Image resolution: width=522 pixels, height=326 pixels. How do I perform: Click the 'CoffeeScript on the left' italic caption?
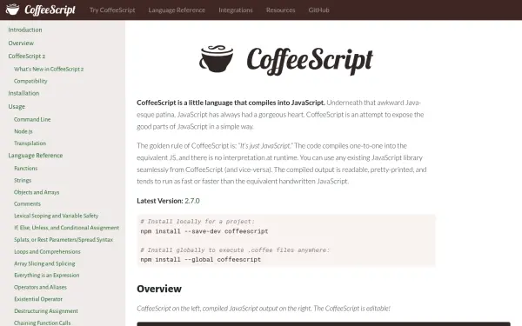coord(264,309)
